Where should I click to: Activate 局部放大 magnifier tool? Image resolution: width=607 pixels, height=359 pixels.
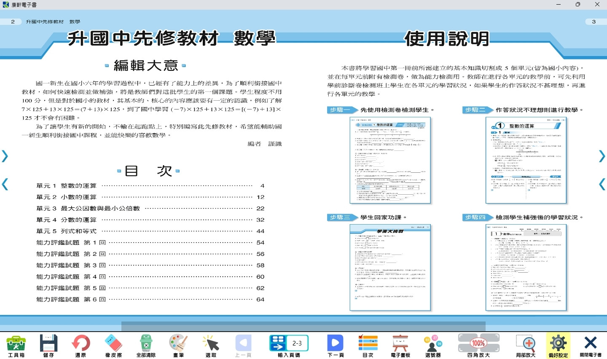point(526,346)
